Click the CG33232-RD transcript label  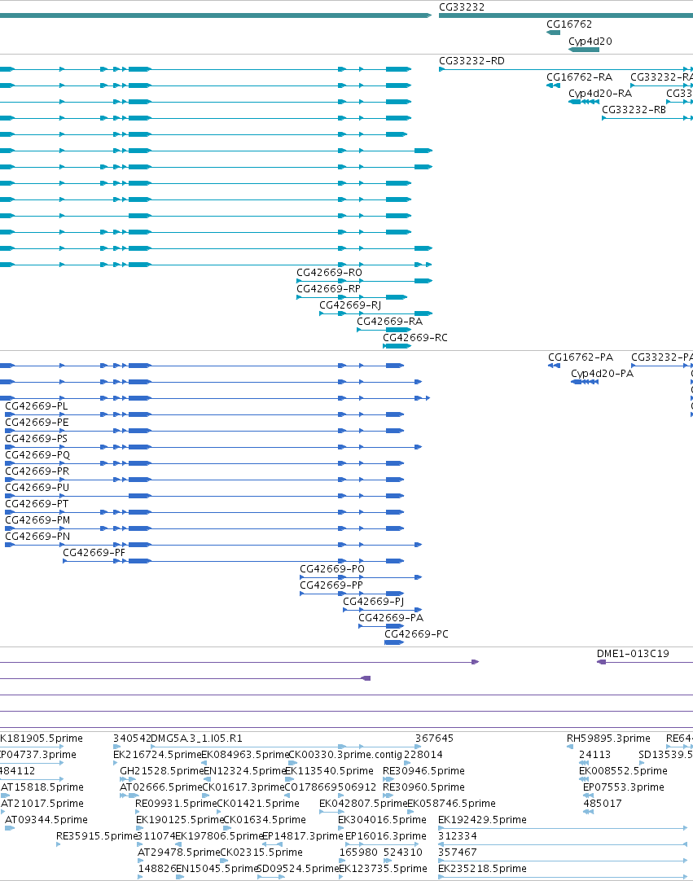point(472,61)
